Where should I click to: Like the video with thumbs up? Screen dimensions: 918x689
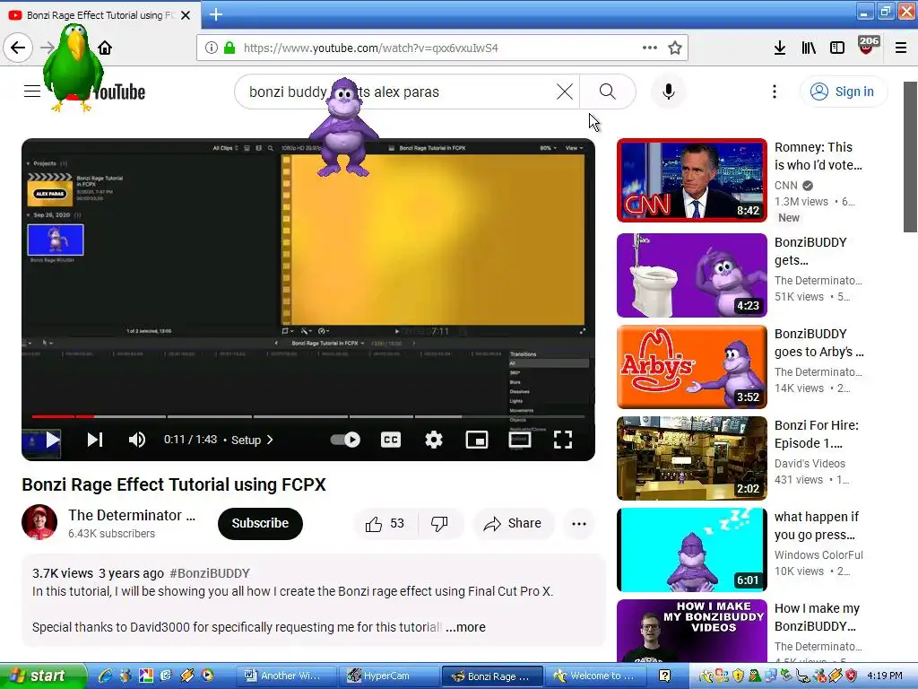[x=385, y=524]
